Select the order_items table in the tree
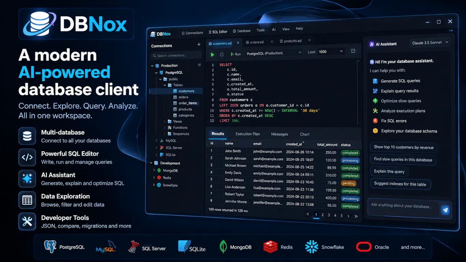The height and width of the screenshot is (262, 466). tap(188, 103)
